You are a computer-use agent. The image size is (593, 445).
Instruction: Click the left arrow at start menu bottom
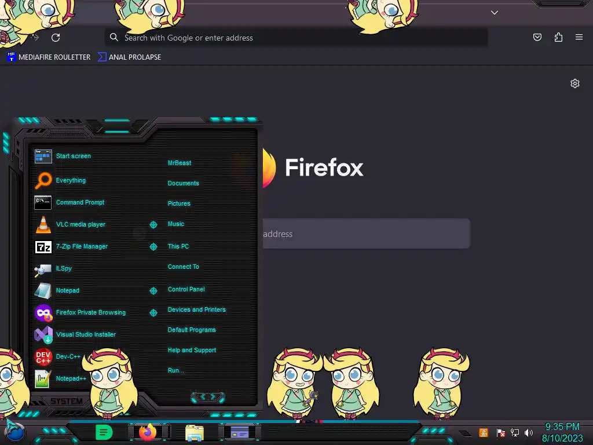202,397
